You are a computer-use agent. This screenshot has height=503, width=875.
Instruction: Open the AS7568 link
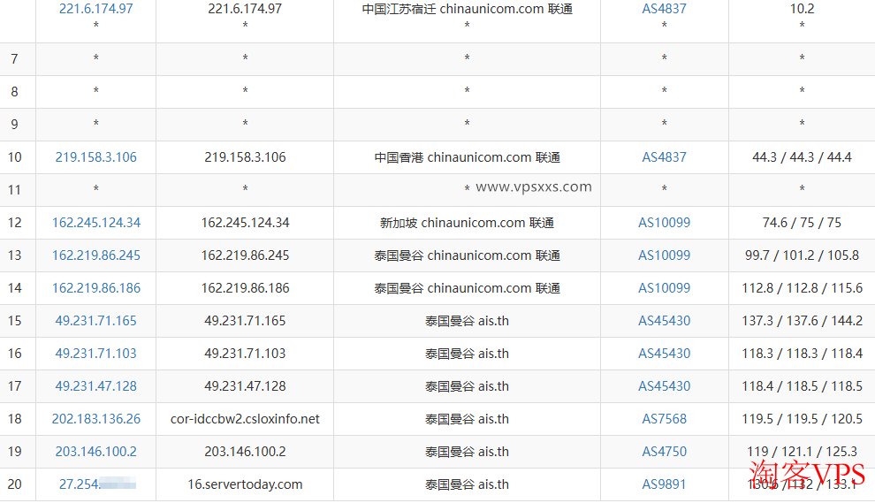(664, 419)
